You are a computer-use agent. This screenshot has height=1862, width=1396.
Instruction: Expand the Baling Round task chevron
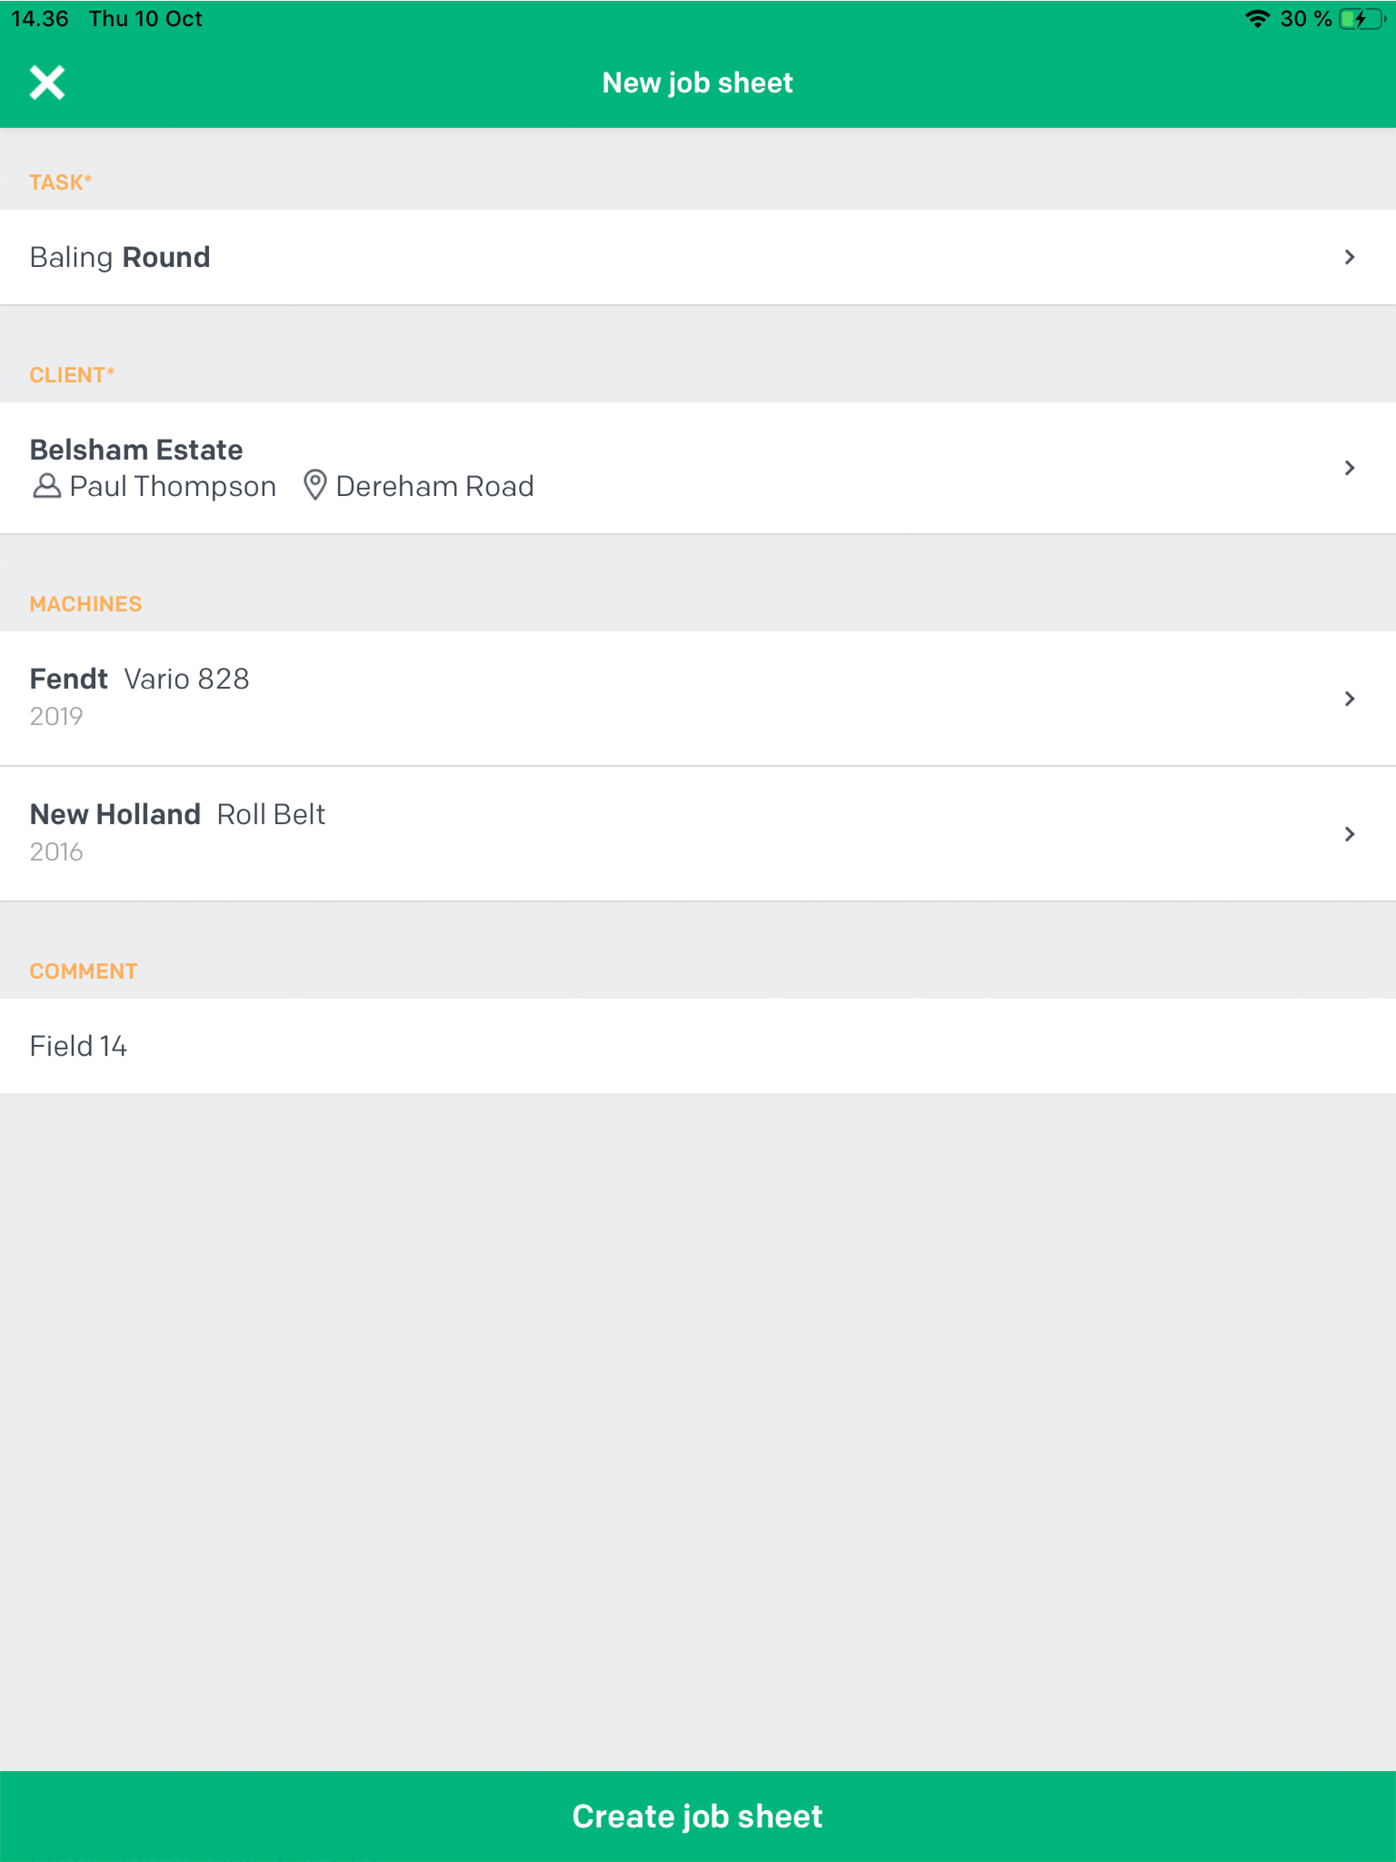click(x=1349, y=257)
